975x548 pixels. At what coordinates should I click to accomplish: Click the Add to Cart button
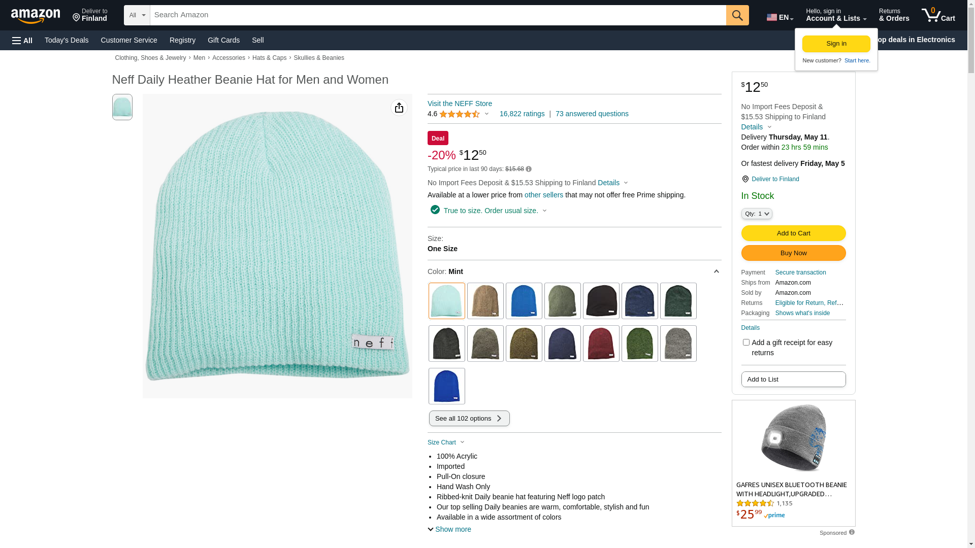(x=793, y=233)
